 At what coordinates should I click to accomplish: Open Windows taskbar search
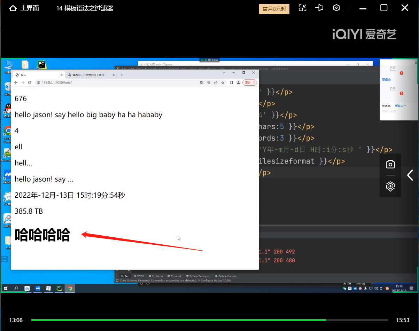(16, 288)
